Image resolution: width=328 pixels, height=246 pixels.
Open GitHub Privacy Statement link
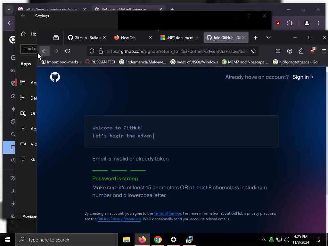tap(119, 219)
